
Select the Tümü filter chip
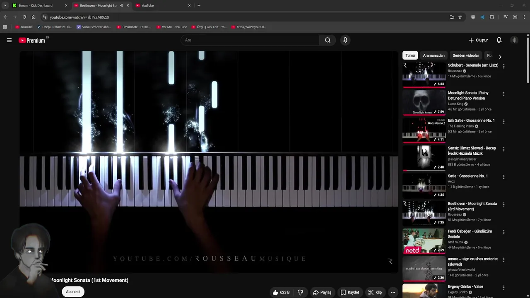410,55
